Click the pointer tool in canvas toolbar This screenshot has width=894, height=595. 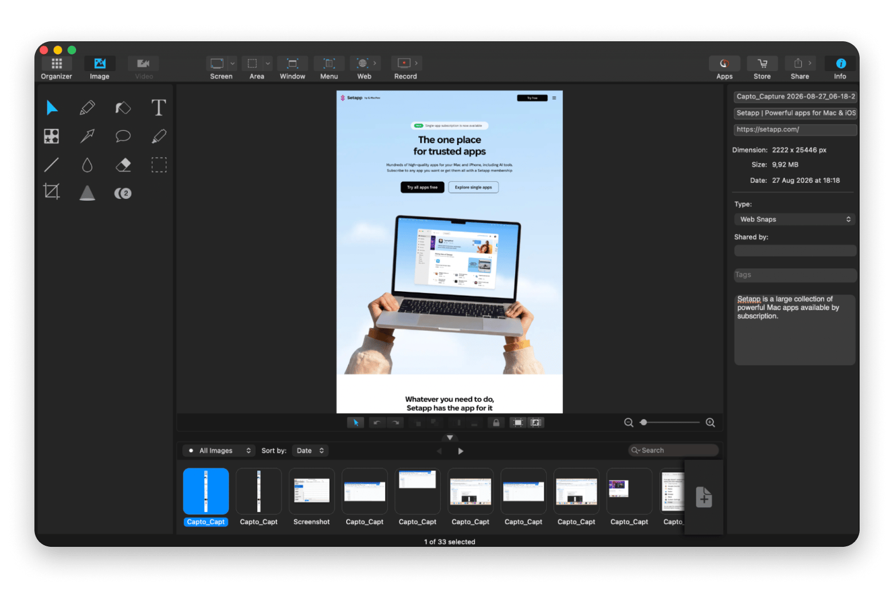coord(355,423)
